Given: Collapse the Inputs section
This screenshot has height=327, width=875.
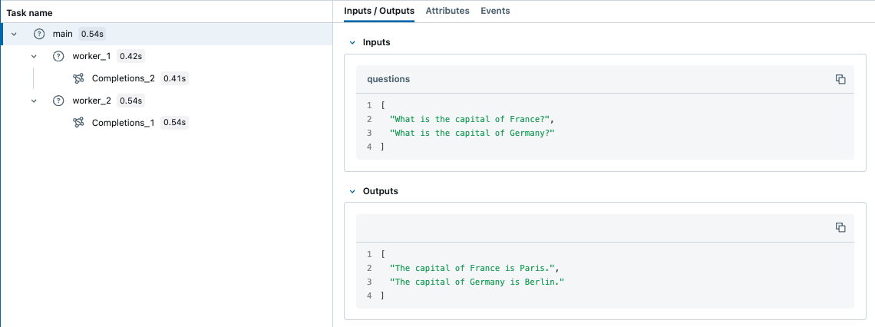Looking at the screenshot, I should tap(352, 43).
